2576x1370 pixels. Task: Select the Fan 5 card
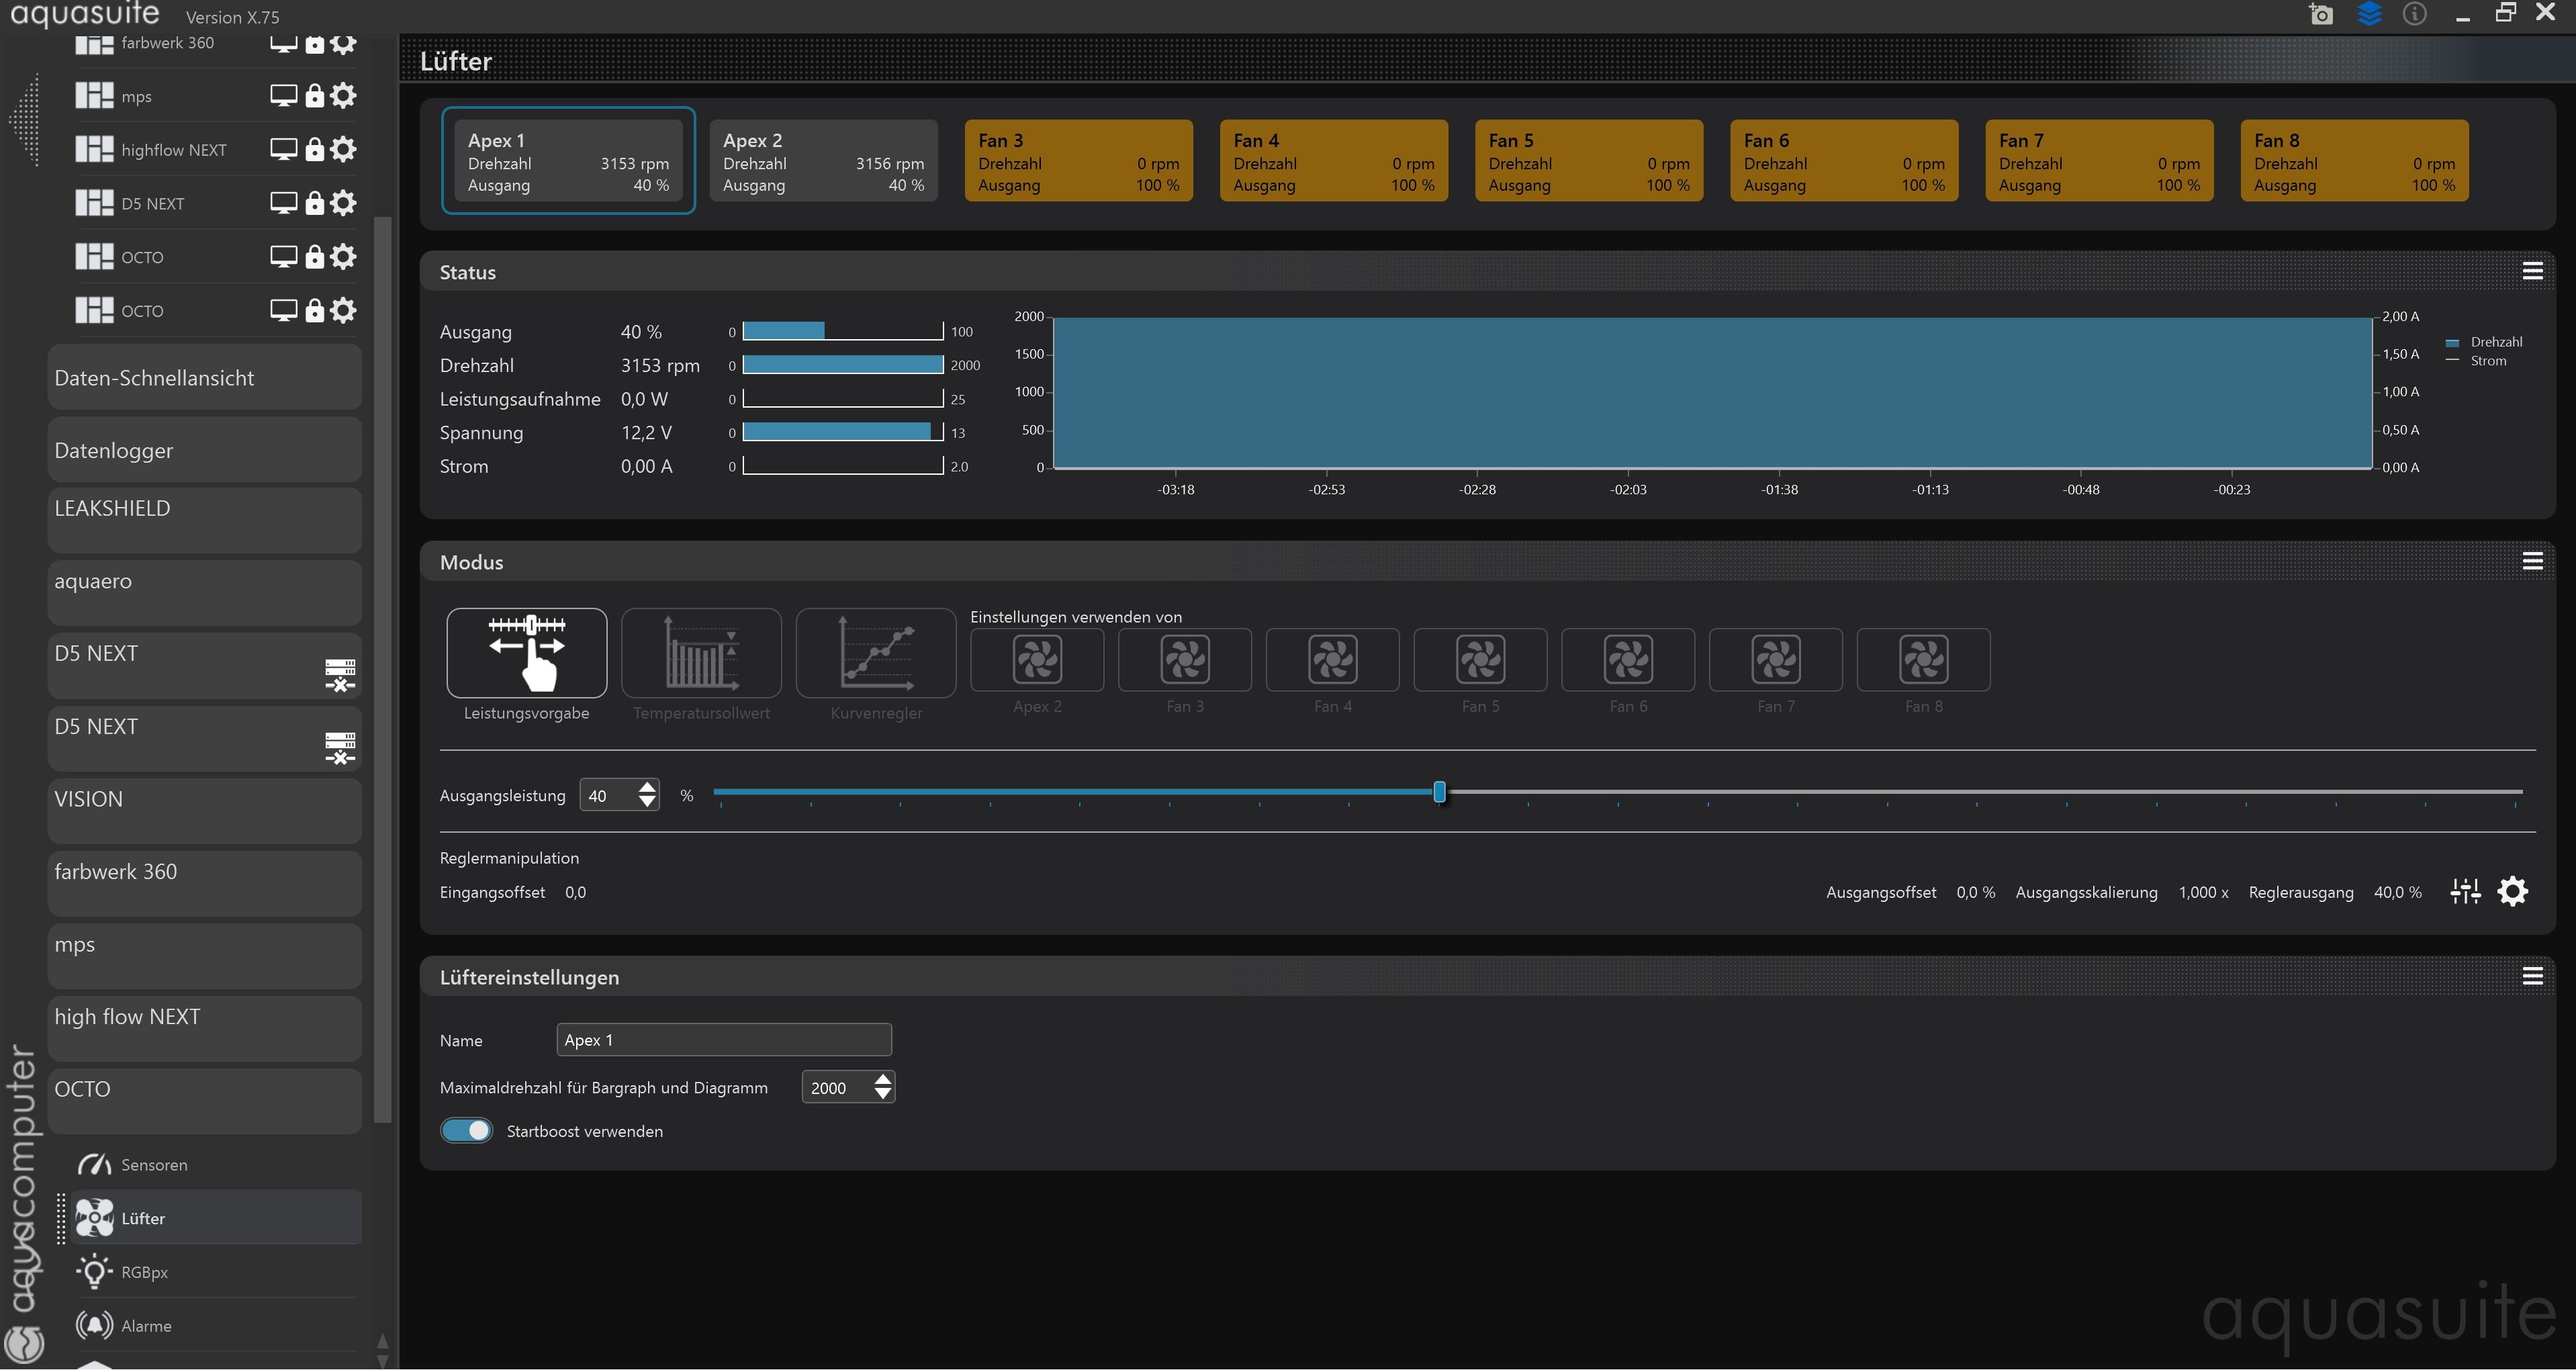click(1589, 161)
